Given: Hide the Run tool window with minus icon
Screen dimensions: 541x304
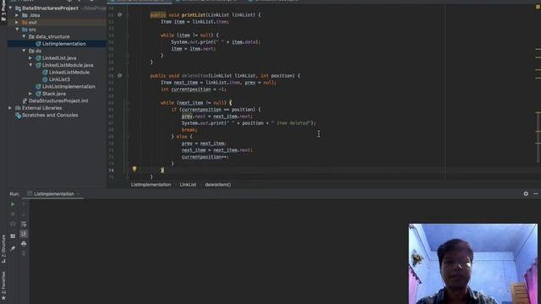Looking at the screenshot, I should point(535,193).
